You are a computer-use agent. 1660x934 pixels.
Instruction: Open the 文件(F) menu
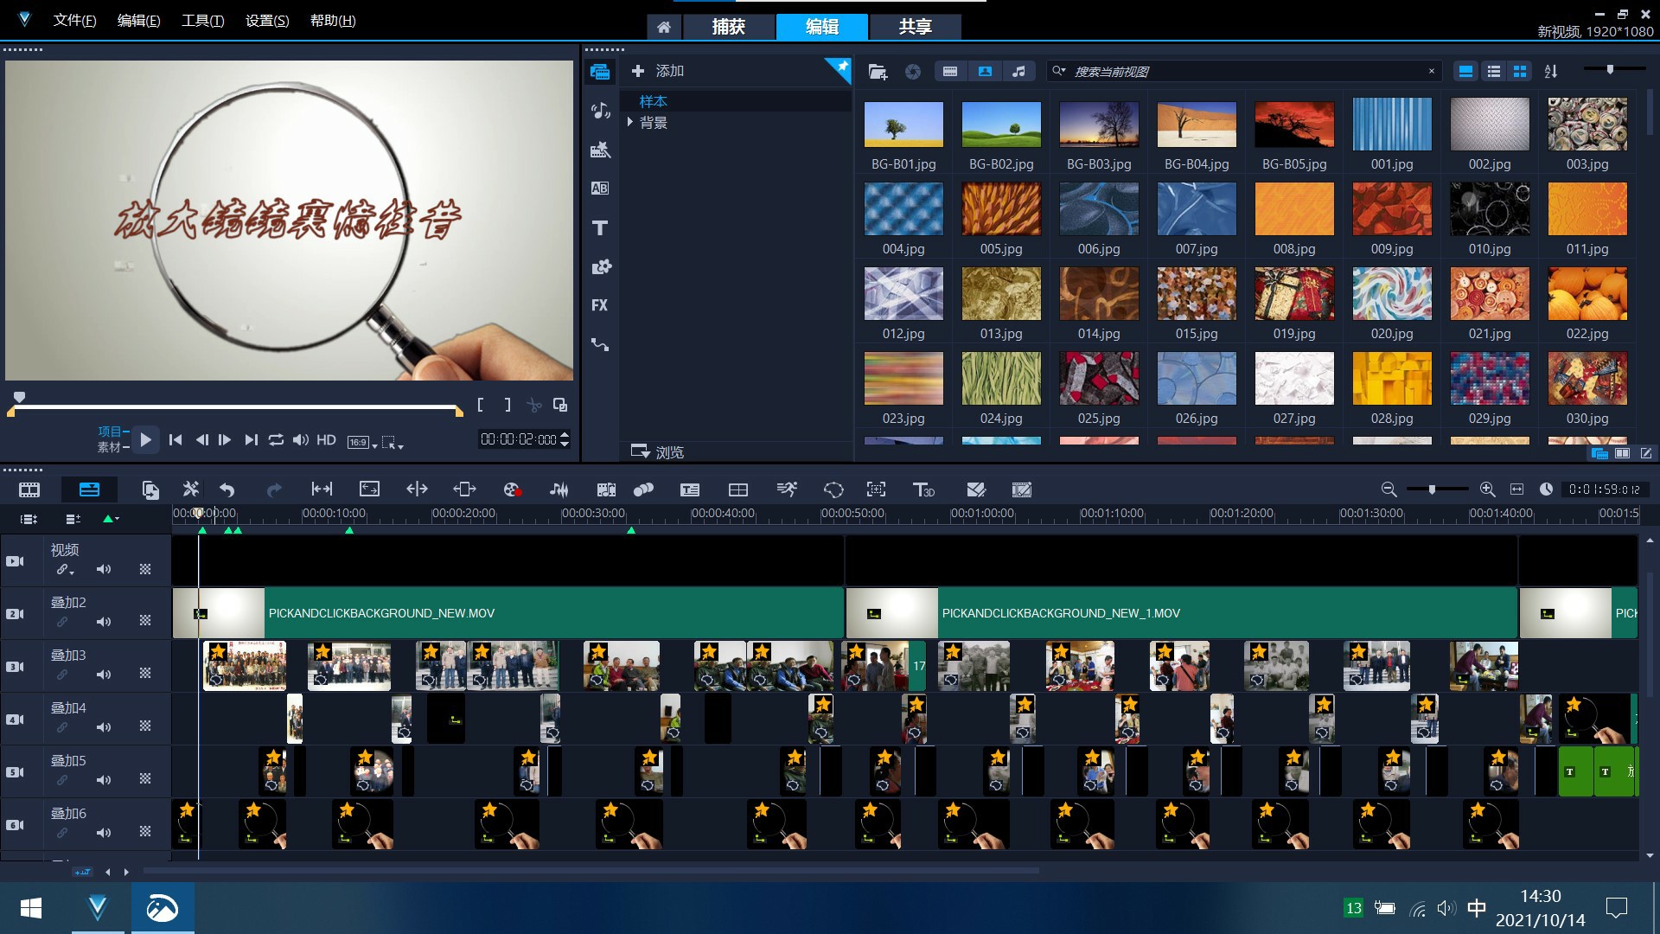74,21
